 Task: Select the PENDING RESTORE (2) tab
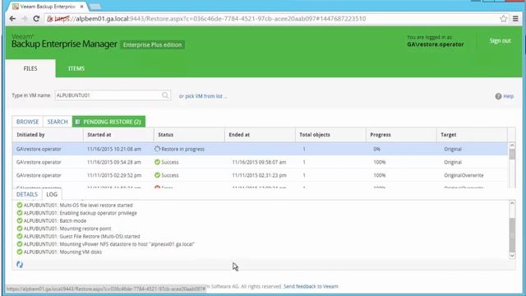point(108,122)
